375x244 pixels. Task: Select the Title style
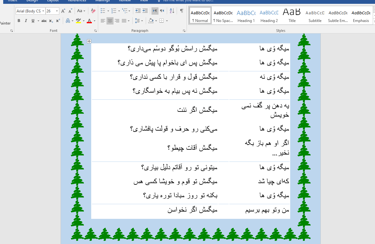pos(291,15)
